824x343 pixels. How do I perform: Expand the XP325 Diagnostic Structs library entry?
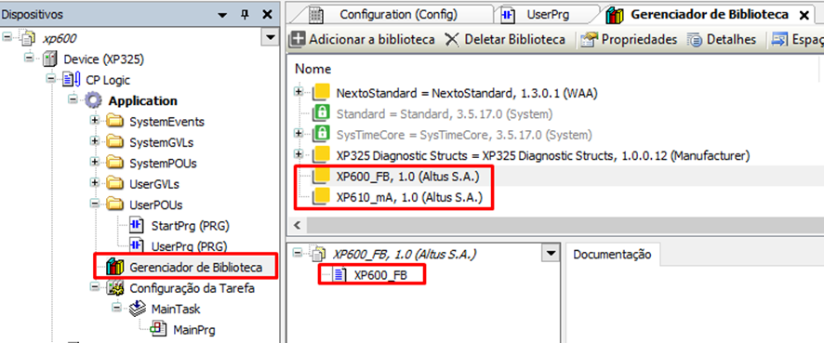pos(299,153)
